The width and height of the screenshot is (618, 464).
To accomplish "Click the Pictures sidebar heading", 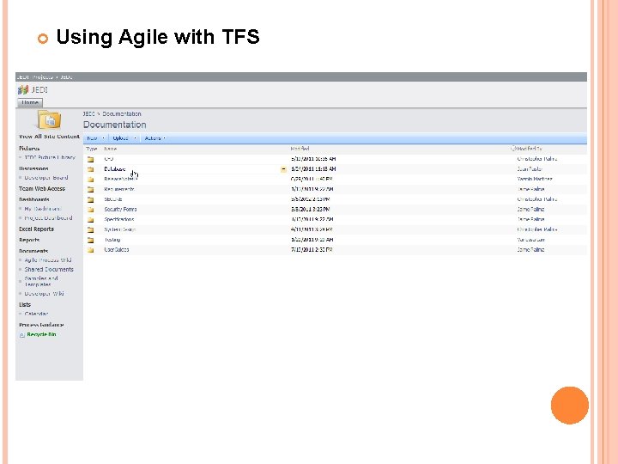I will tap(29, 149).
